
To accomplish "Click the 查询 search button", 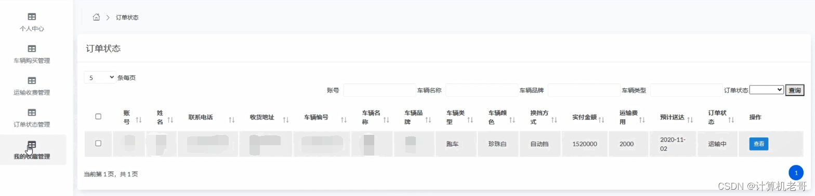I will pyautogui.click(x=795, y=90).
